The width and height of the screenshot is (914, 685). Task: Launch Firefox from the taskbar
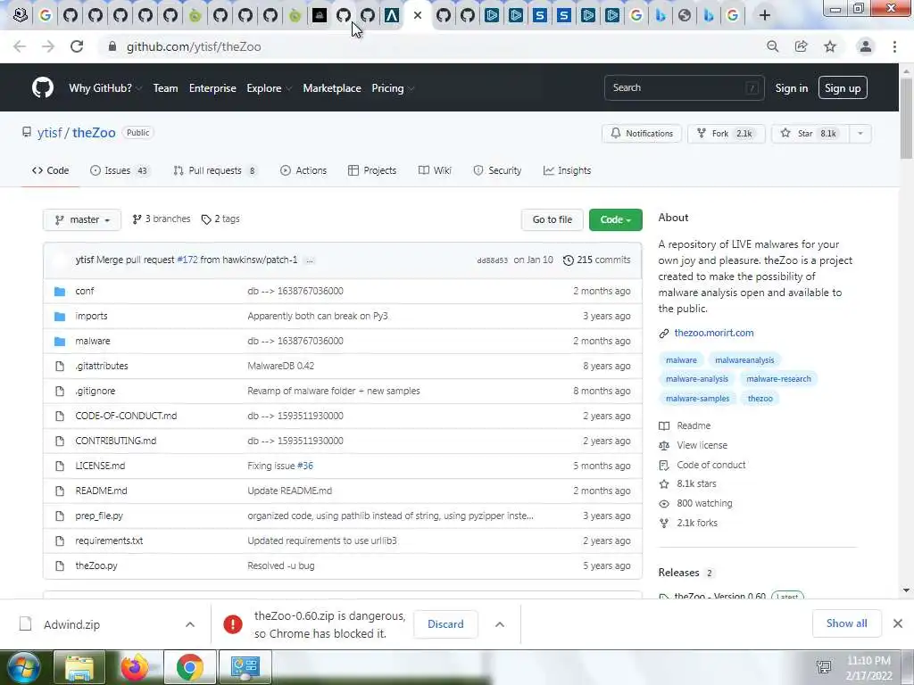click(135, 667)
